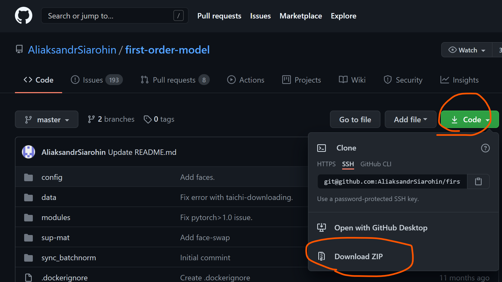Open the config folder
The height and width of the screenshot is (282, 502).
[x=52, y=177]
